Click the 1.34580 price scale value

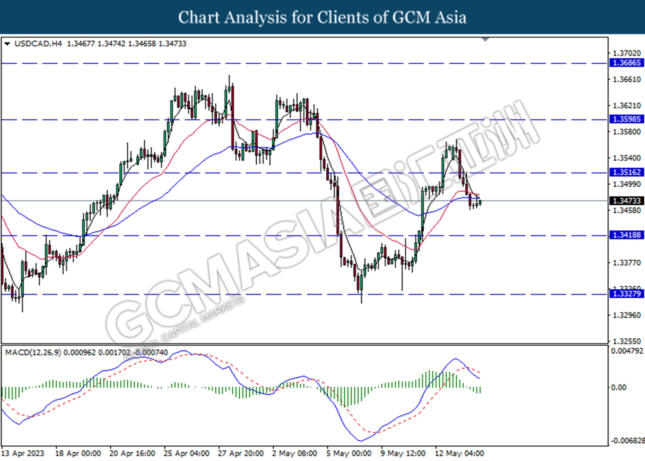(627, 210)
